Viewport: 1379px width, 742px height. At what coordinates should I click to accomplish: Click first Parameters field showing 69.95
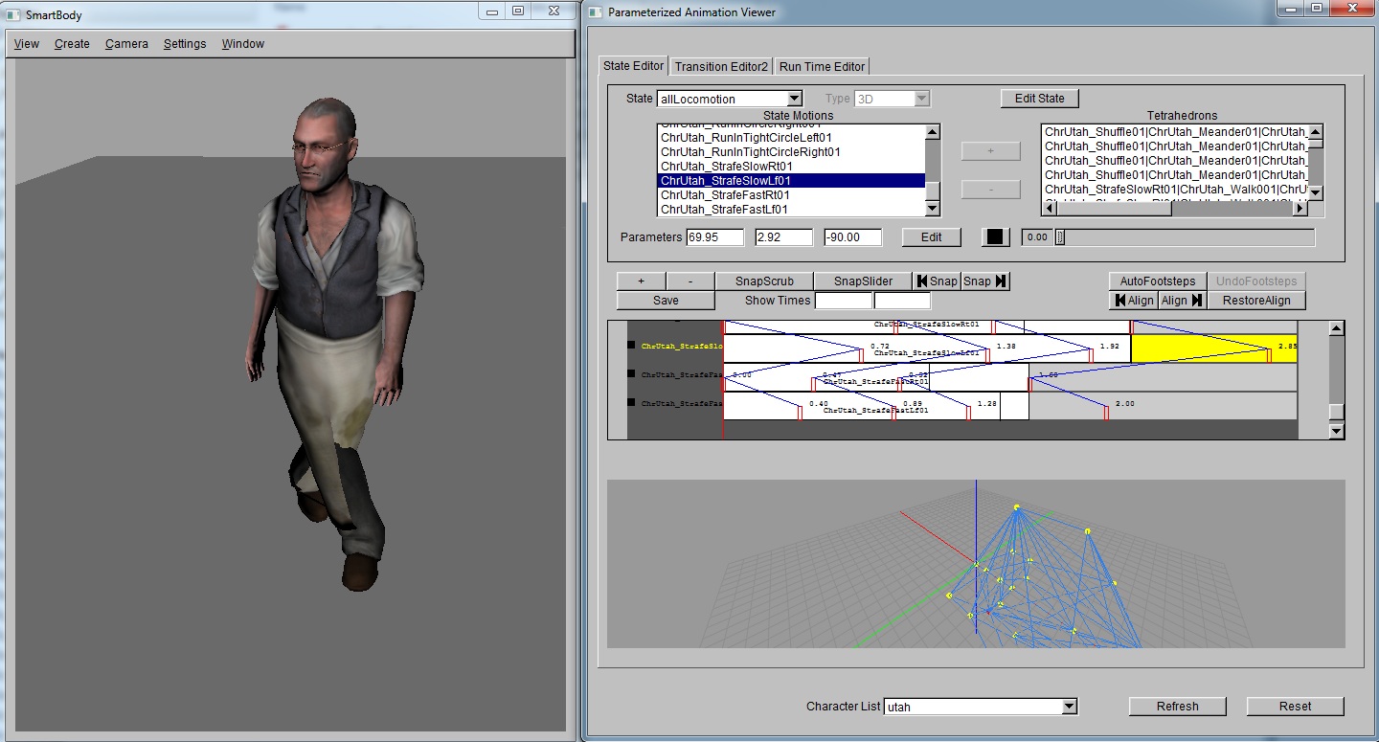[715, 237]
